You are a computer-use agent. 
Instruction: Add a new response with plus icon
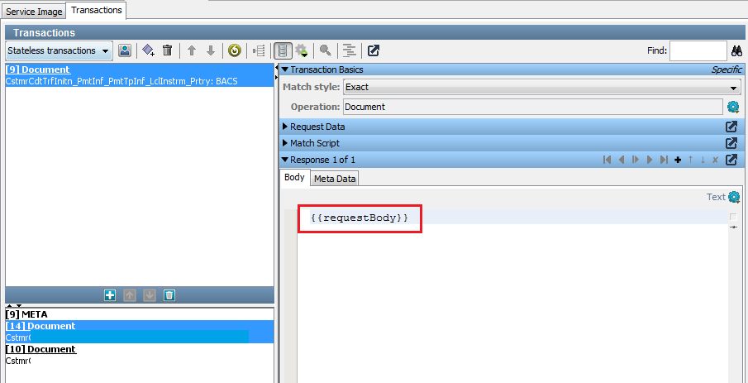pos(678,160)
